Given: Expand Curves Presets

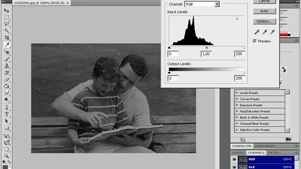Looking at the screenshot, I should click(237, 99).
